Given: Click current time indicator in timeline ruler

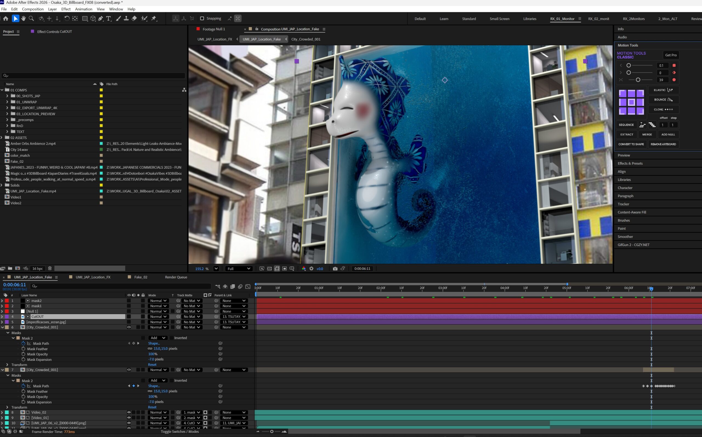Looking at the screenshot, I should point(651,289).
